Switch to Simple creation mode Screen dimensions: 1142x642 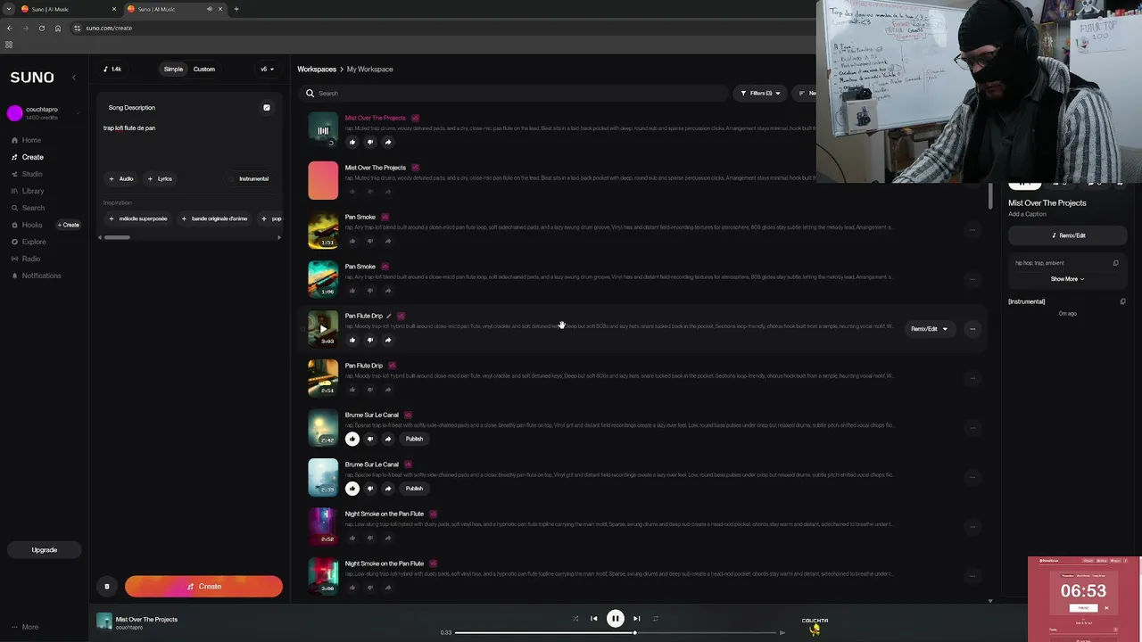click(x=173, y=69)
